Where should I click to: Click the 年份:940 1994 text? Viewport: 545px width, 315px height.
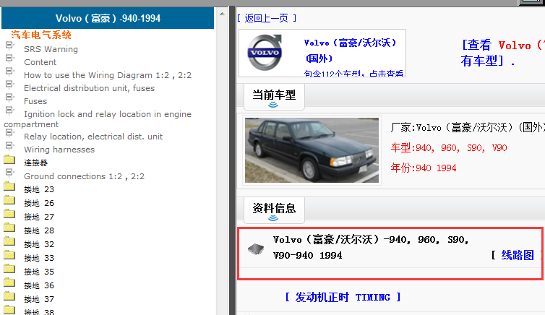click(x=424, y=168)
